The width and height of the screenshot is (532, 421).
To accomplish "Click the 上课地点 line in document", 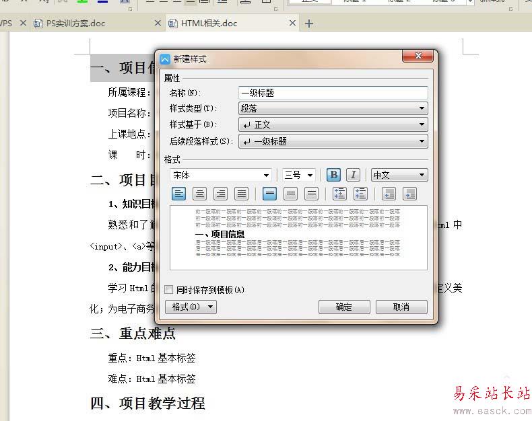I will (129, 134).
